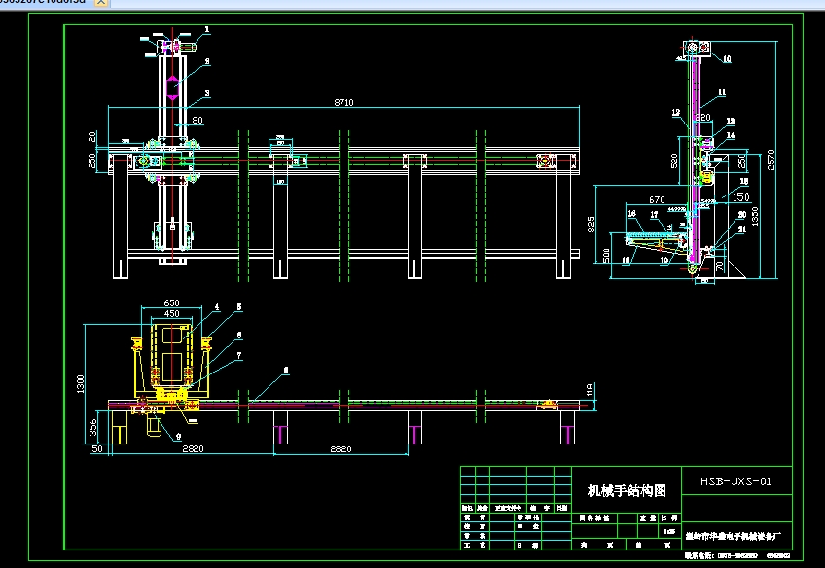The width and height of the screenshot is (825, 568).
Task: Select the 650 width dimension text
Action: [x=170, y=303]
